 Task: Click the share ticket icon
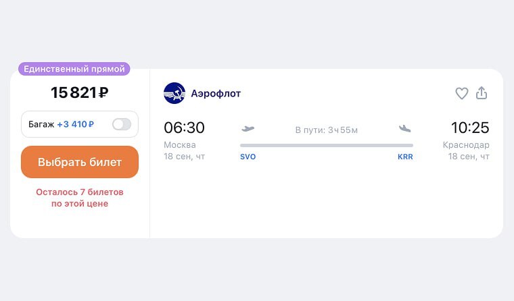point(482,92)
